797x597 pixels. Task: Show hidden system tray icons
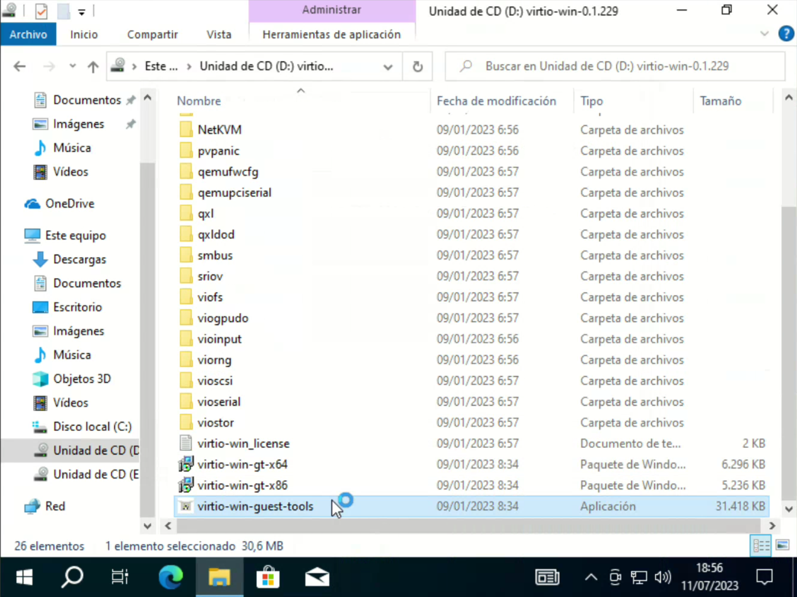point(591,577)
